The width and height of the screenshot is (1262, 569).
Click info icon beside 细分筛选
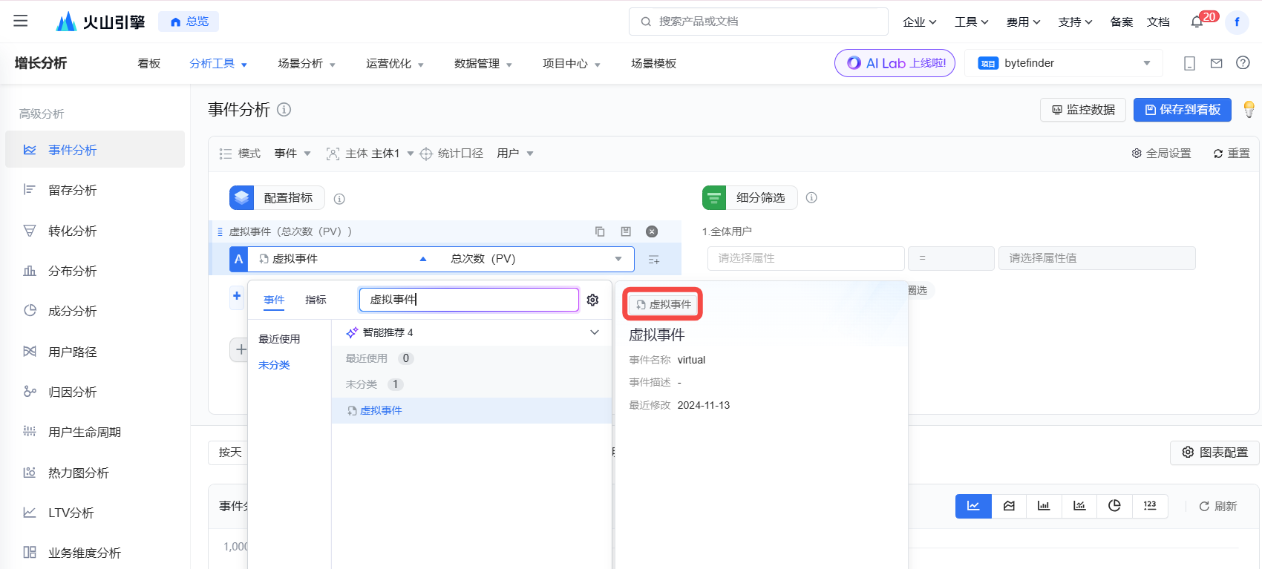pyautogui.click(x=811, y=197)
